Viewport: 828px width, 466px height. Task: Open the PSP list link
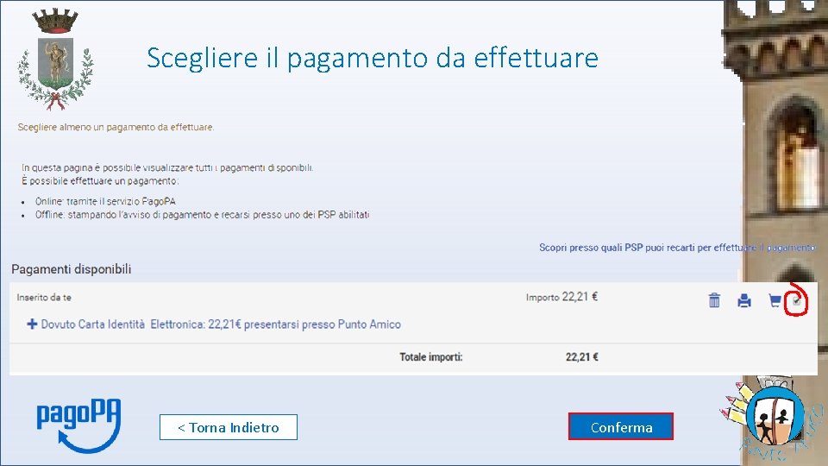click(676, 248)
